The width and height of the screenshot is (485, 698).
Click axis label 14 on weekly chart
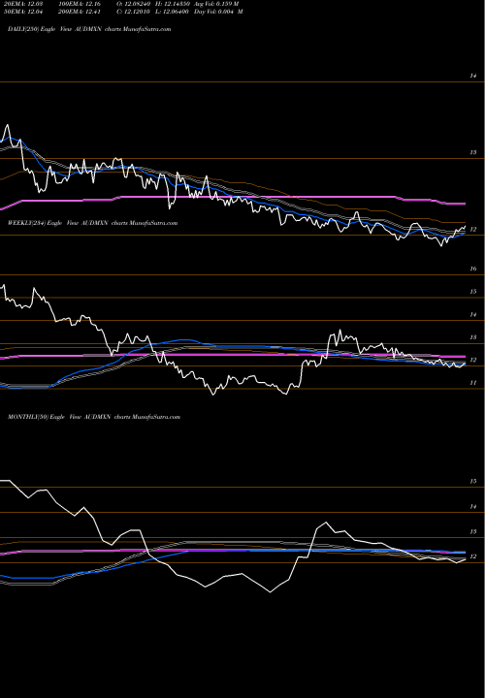click(473, 315)
